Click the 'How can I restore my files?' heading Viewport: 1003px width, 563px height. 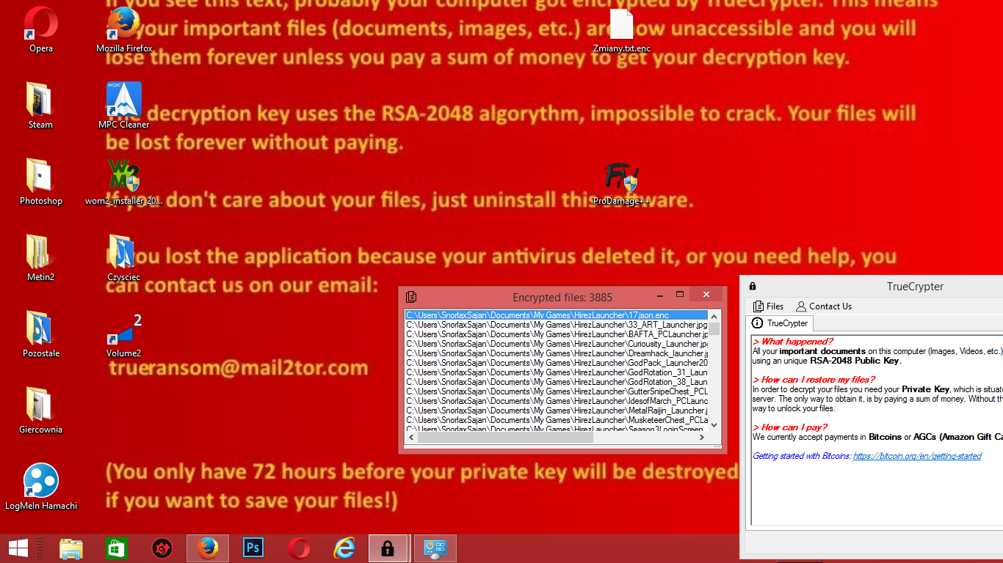(x=814, y=380)
